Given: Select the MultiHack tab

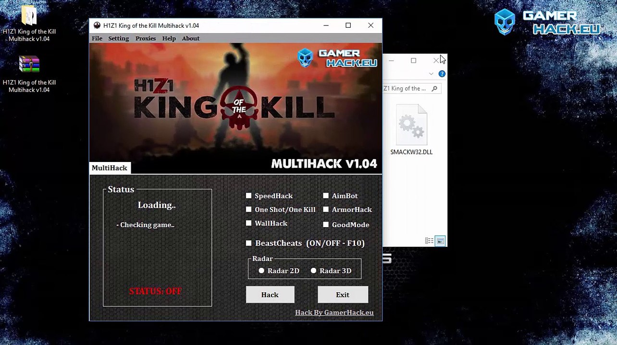Looking at the screenshot, I should click(110, 168).
